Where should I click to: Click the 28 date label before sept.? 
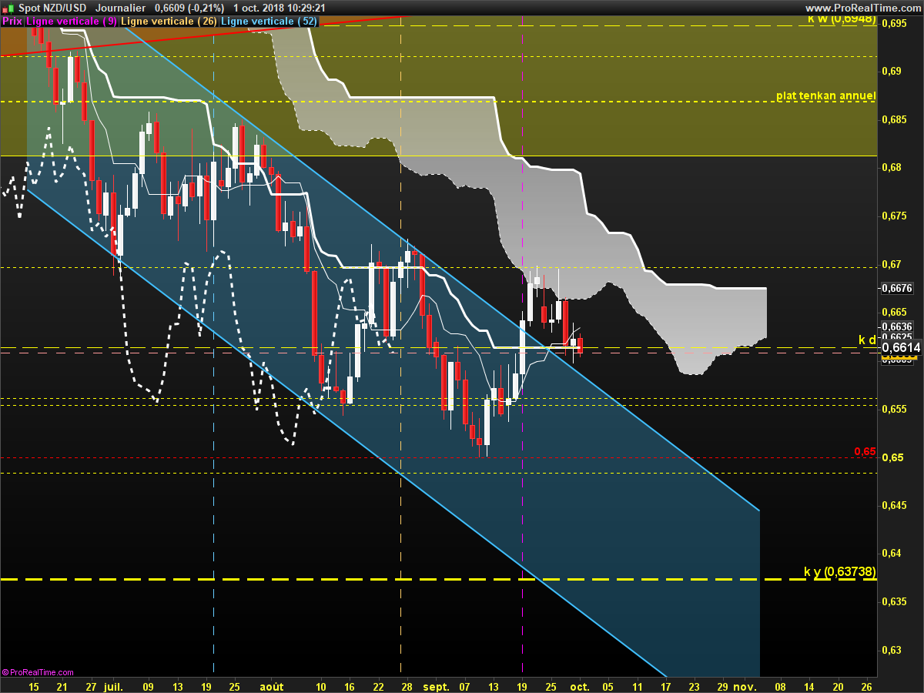pyautogui.click(x=407, y=685)
